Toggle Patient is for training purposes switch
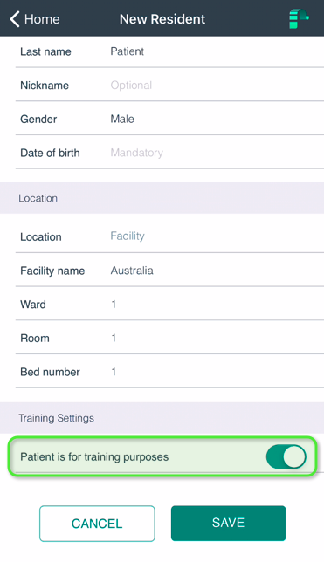Screen dimensions: 324x562 pos(286,457)
